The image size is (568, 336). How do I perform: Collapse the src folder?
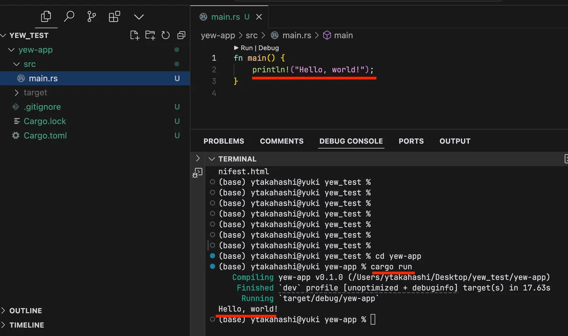[30, 64]
